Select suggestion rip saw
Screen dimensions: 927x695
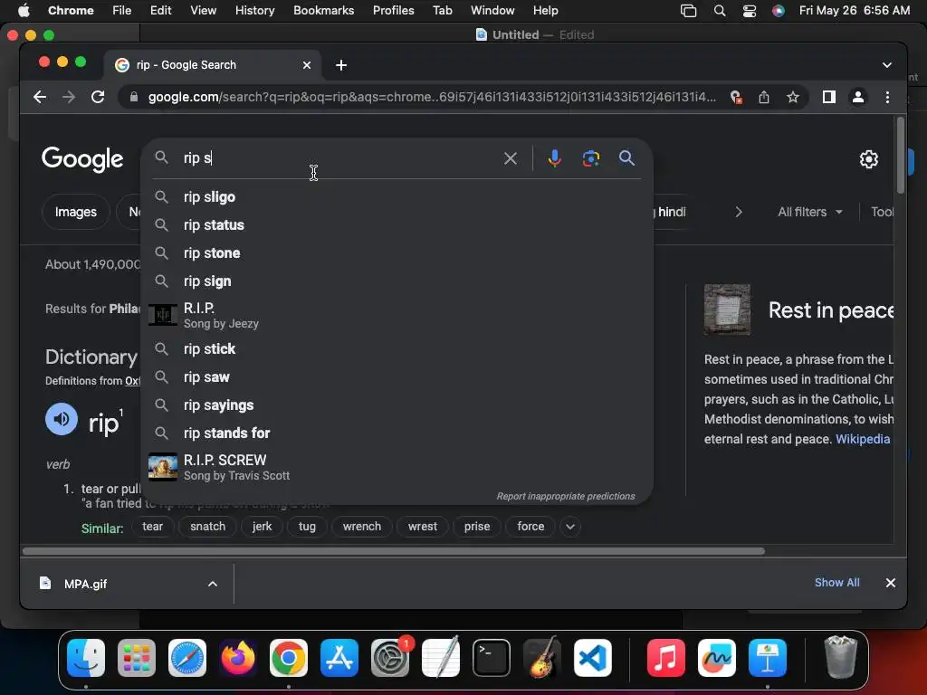tap(397, 377)
